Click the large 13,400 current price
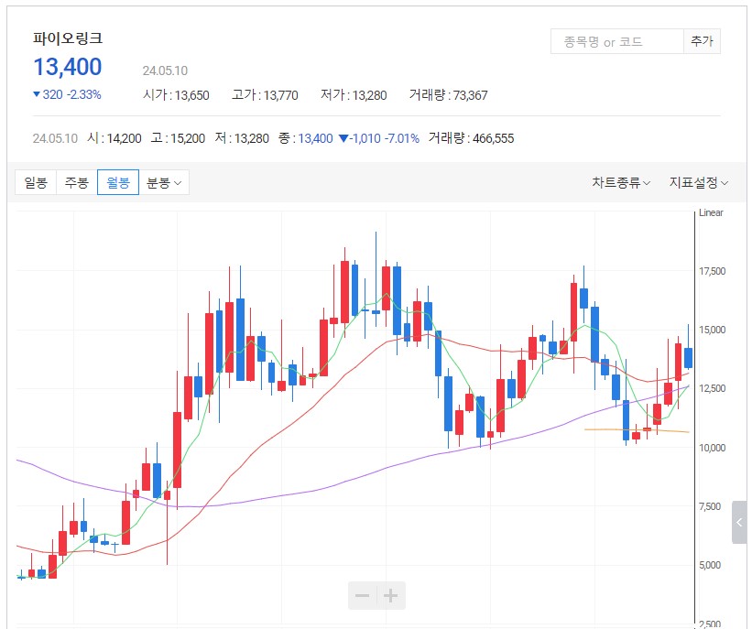This screenshot has width=752, height=629. (x=68, y=67)
